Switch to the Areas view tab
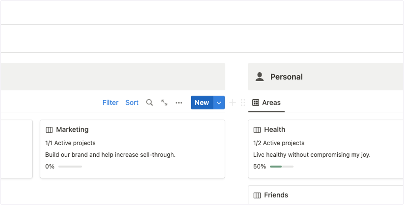The height and width of the screenshot is (205, 404). coord(266,103)
